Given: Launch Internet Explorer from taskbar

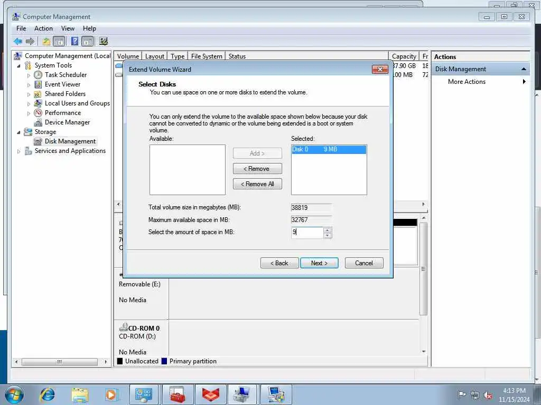Looking at the screenshot, I should click(x=47, y=394).
